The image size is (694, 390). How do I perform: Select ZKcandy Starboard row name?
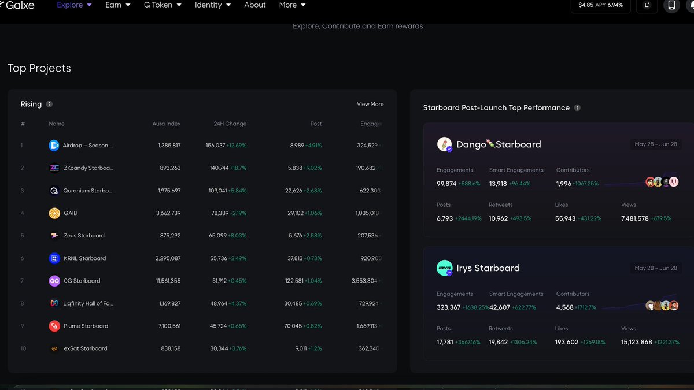click(x=88, y=168)
